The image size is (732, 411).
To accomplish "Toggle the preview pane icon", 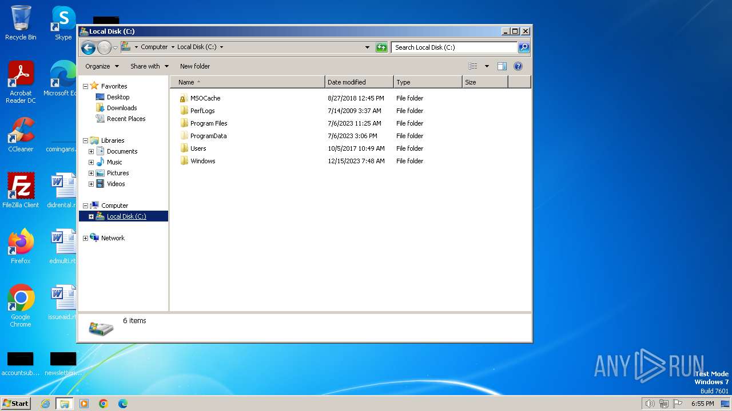I will tap(502, 66).
